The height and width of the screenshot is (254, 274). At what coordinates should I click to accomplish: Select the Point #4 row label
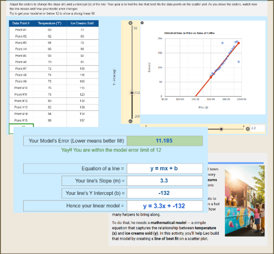pyautogui.click(x=21, y=49)
